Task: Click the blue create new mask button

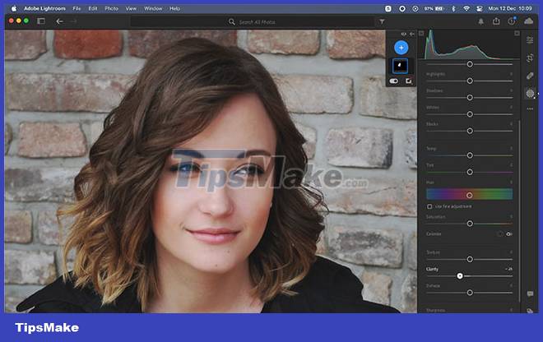Action: click(x=401, y=48)
